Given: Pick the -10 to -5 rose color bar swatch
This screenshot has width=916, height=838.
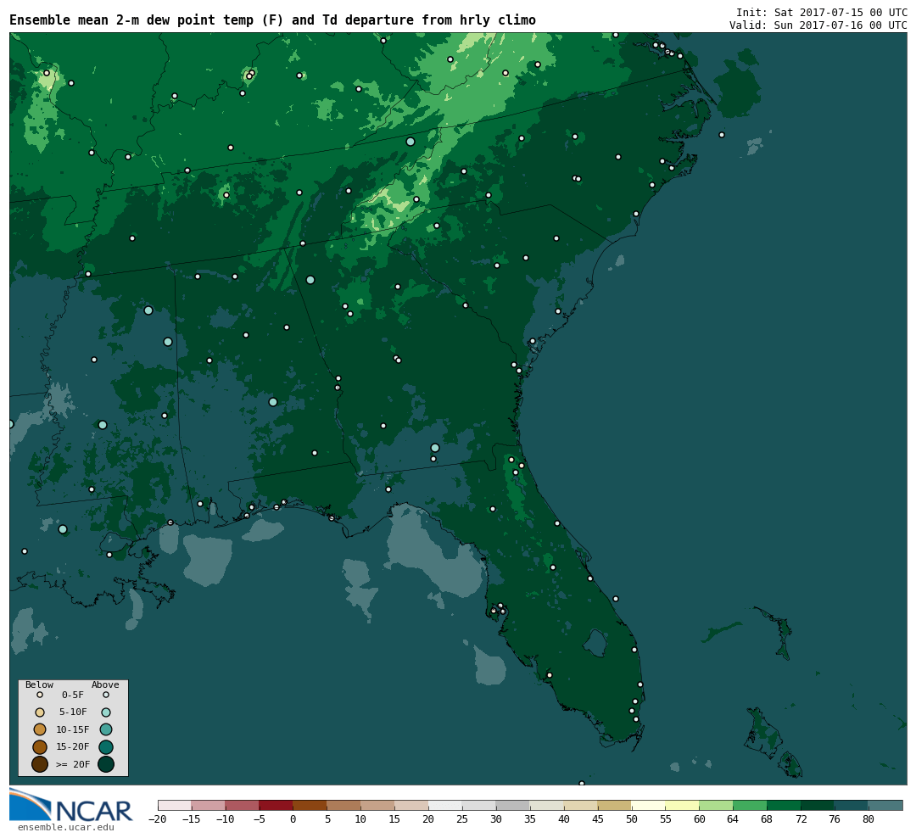Looking at the screenshot, I should point(243,805).
